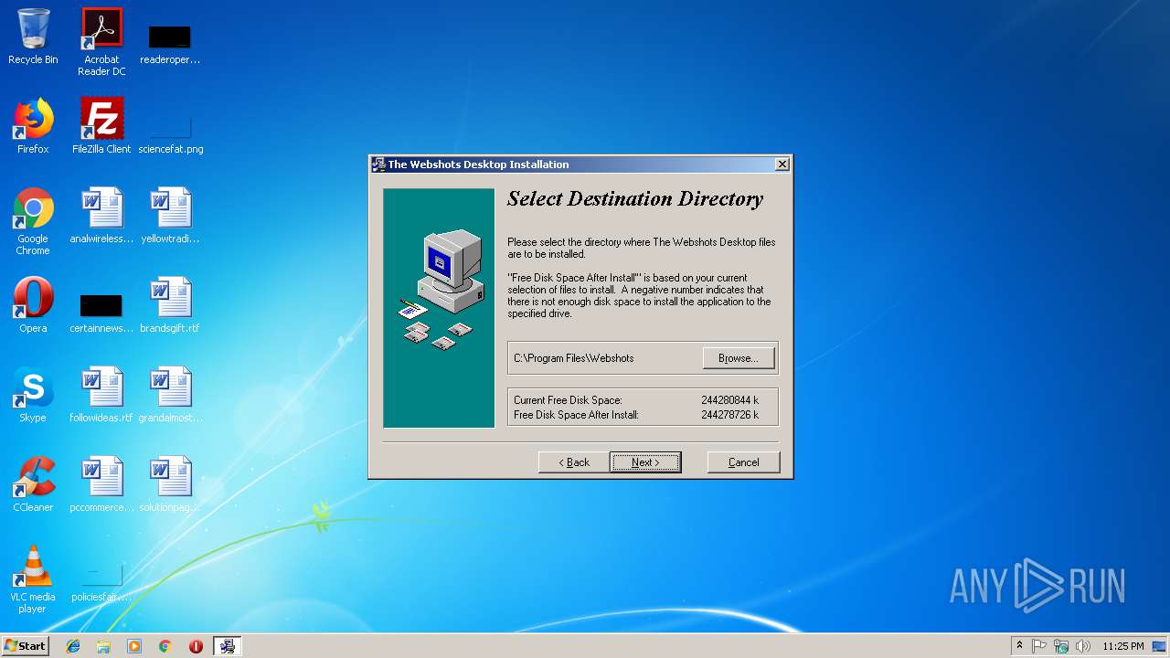Screen dimensions: 1170x658
Task: Launch Windows Media Player from taskbar
Action: pos(134,646)
